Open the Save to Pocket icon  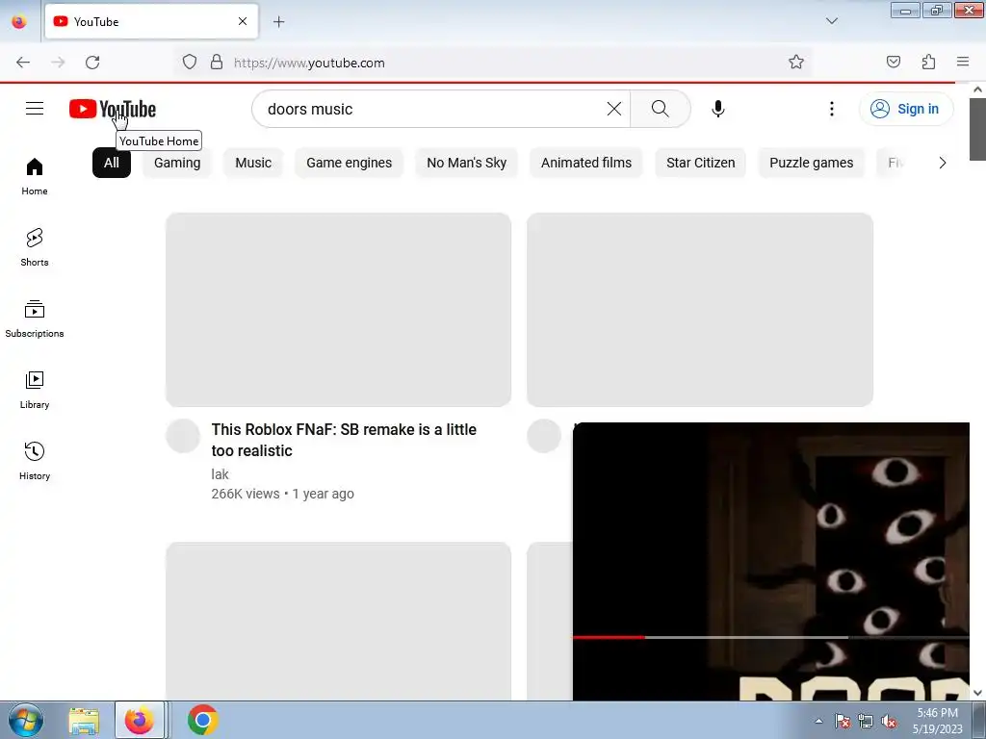pyautogui.click(x=894, y=62)
